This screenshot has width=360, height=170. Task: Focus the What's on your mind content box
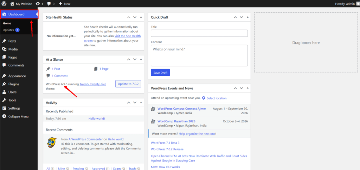(x=199, y=55)
